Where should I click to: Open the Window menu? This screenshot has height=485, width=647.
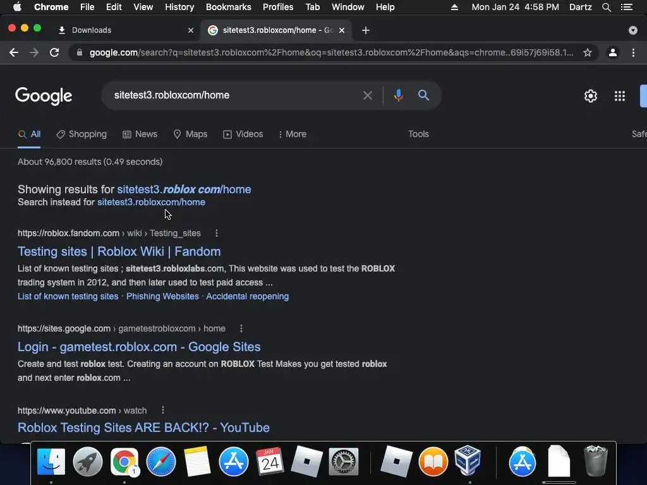pos(348,7)
